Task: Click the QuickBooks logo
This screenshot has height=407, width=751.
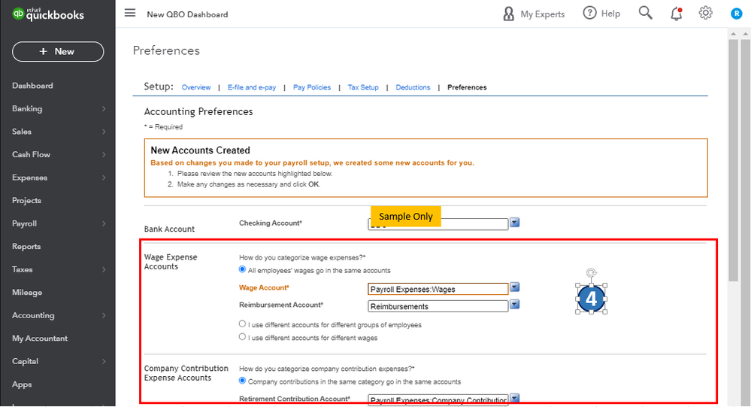Action: pos(49,14)
